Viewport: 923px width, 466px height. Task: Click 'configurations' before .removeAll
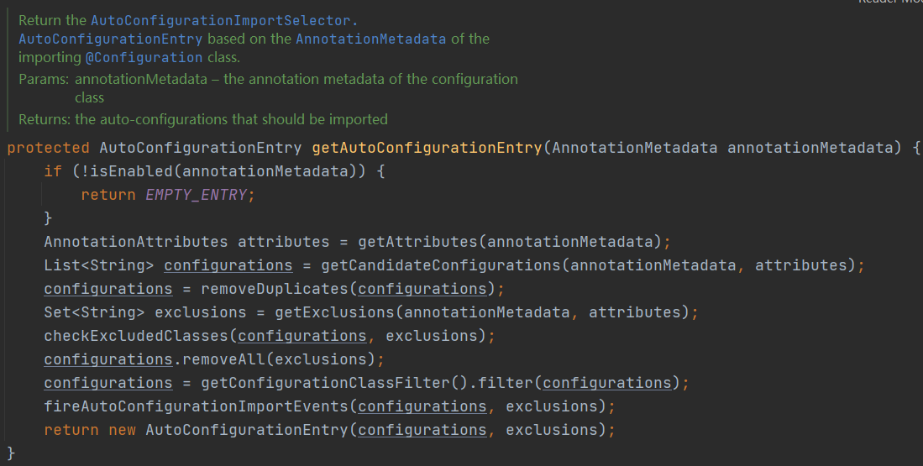pyautogui.click(x=108, y=359)
